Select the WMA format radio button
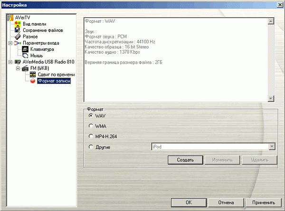This screenshot has width=285, height=211. (91, 126)
